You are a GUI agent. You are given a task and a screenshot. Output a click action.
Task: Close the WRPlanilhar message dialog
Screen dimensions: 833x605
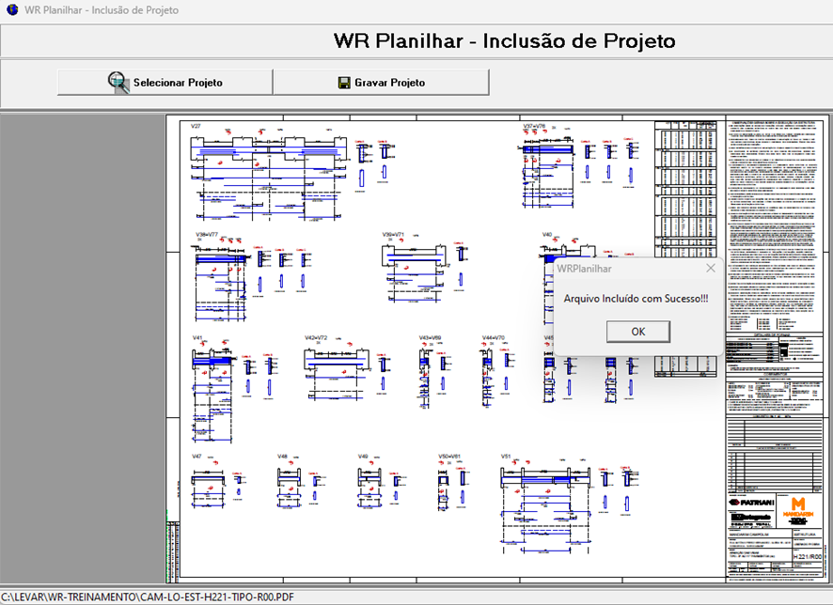(x=710, y=268)
